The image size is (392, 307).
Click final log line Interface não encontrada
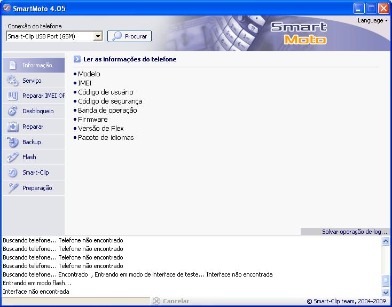pyautogui.click(x=36, y=292)
